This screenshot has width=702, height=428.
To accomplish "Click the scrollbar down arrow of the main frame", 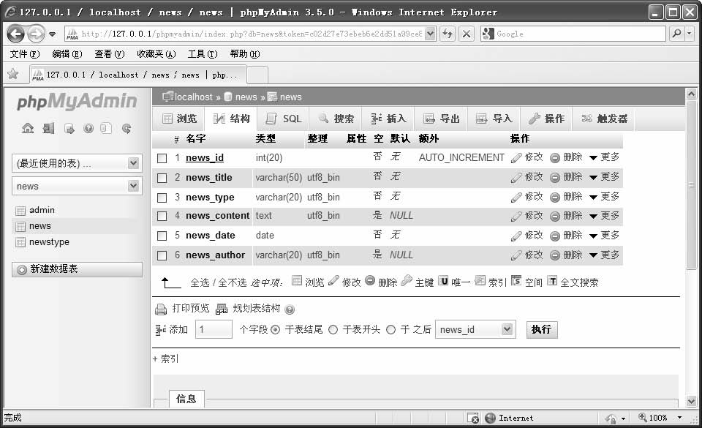I will click(x=691, y=401).
